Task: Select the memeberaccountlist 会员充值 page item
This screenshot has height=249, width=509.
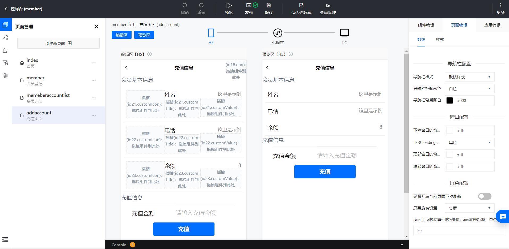Action: point(58,98)
